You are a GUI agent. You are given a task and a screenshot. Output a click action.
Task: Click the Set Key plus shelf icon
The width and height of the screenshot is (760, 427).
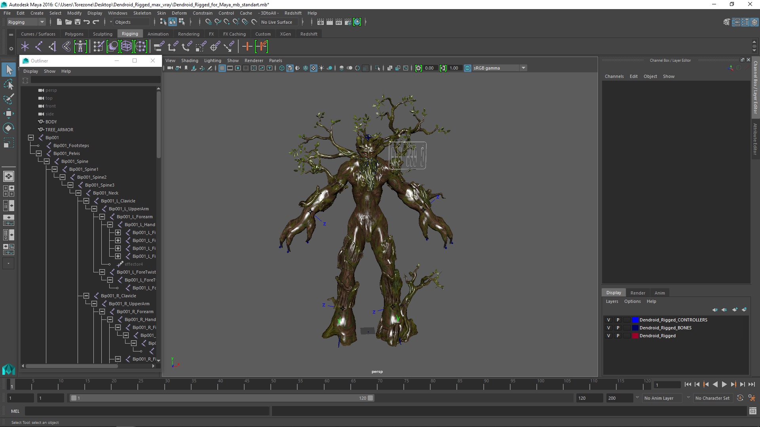coord(247,47)
